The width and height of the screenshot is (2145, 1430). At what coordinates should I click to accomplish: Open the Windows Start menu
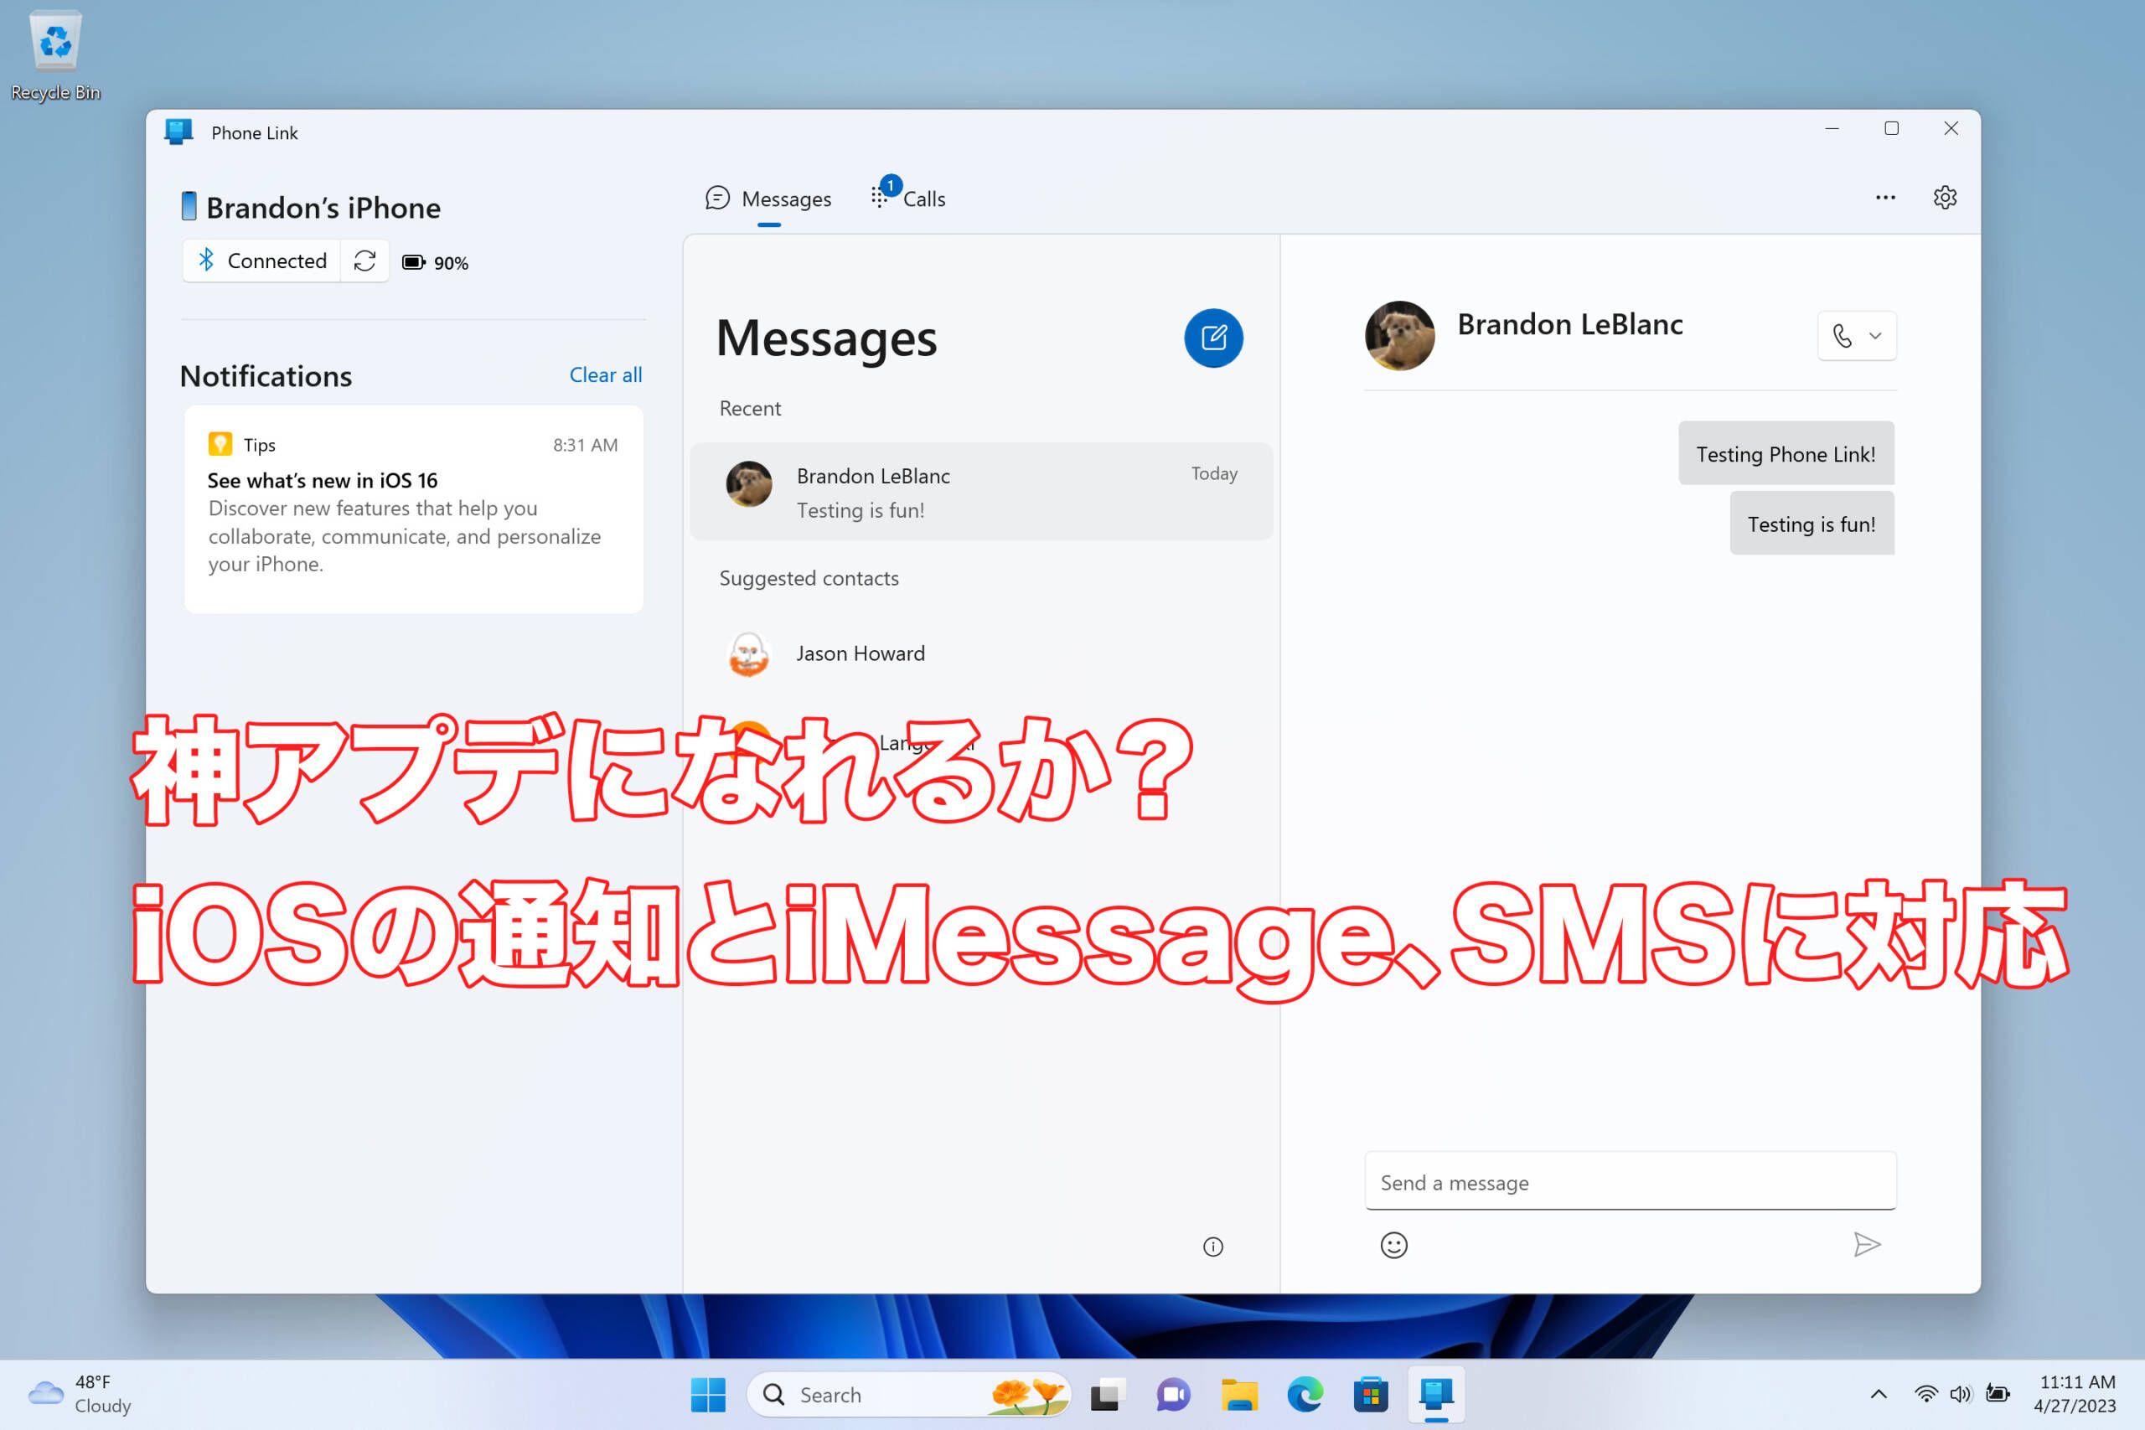tap(708, 1395)
